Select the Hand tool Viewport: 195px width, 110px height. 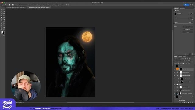click(x=4, y=27)
